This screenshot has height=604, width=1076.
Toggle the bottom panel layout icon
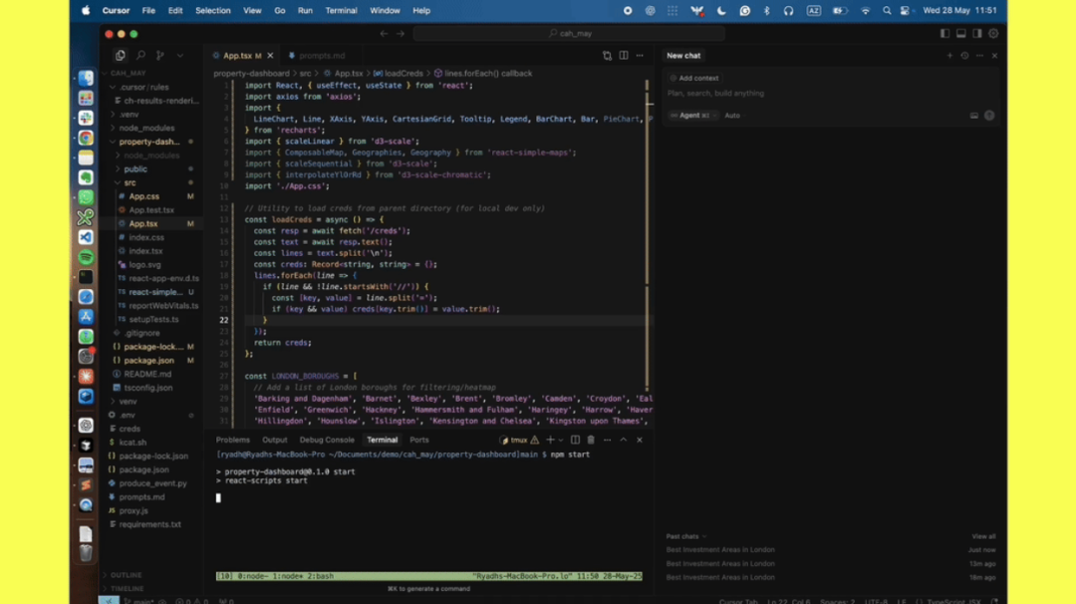tap(961, 34)
